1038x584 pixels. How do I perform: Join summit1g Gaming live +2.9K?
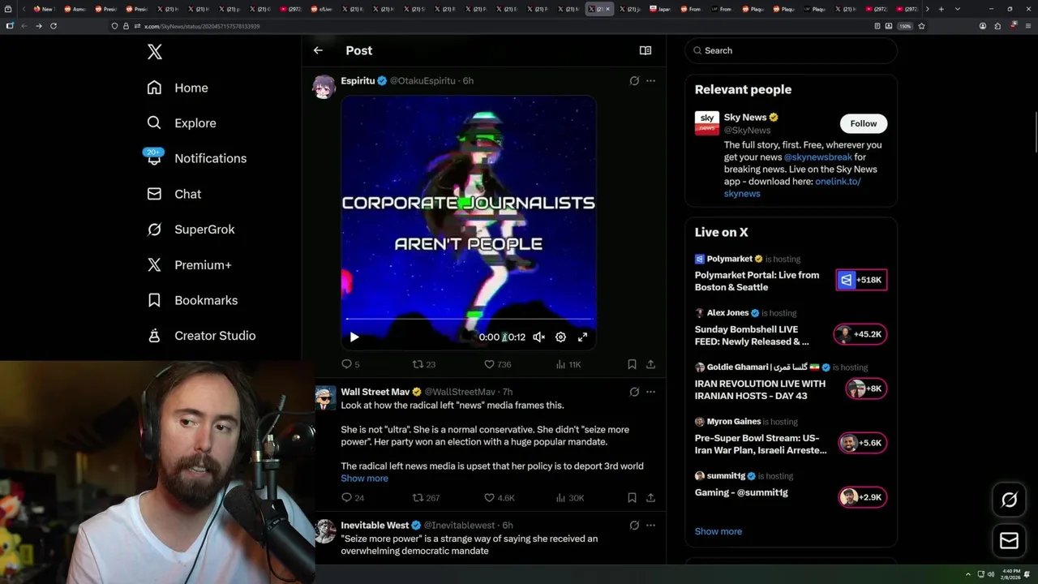click(862, 497)
